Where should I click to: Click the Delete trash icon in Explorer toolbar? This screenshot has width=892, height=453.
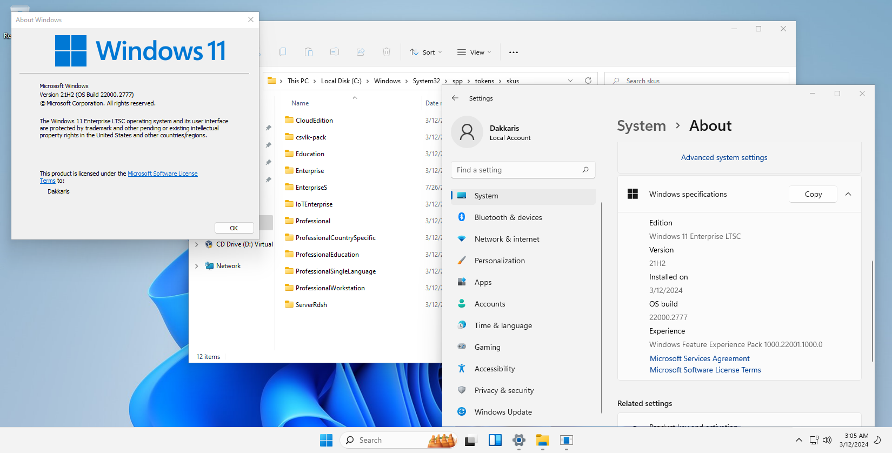[386, 52]
